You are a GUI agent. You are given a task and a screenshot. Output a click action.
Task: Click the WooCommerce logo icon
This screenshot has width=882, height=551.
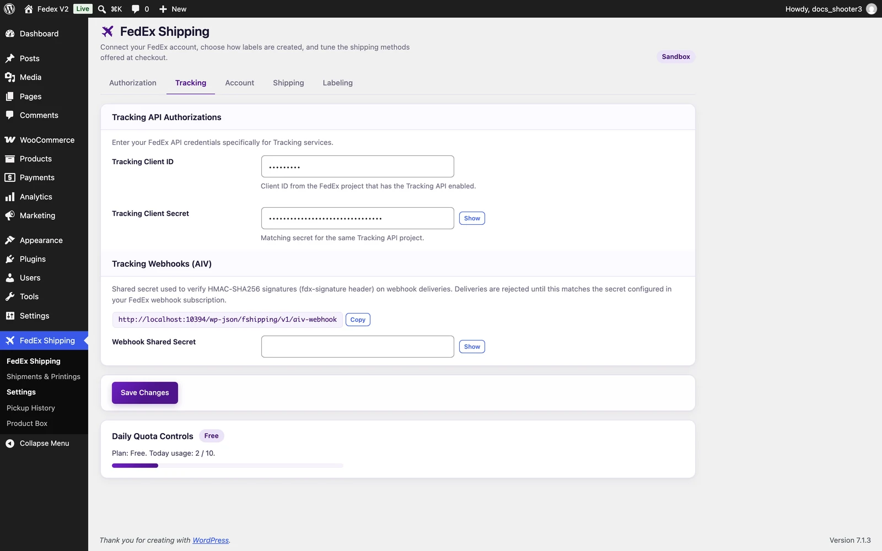10,140
